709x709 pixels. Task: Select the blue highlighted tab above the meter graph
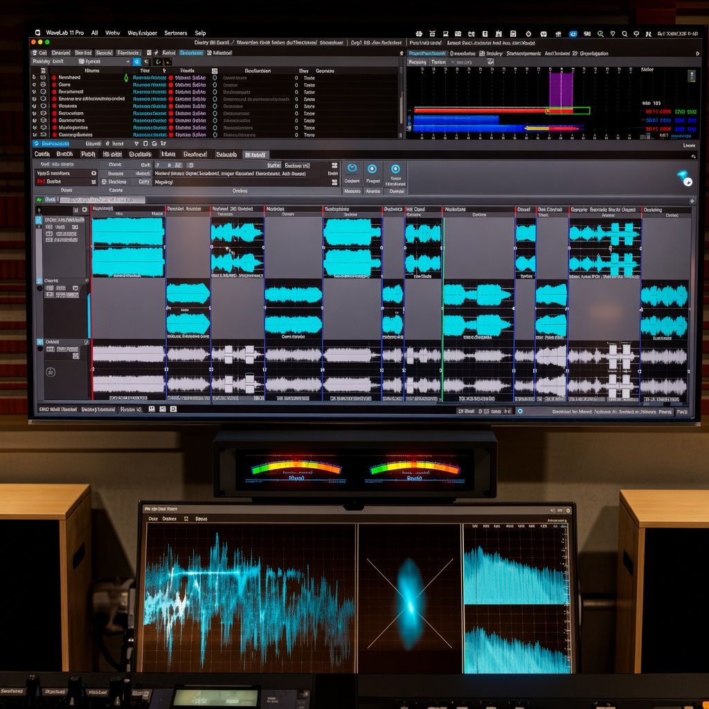(427, 53)
